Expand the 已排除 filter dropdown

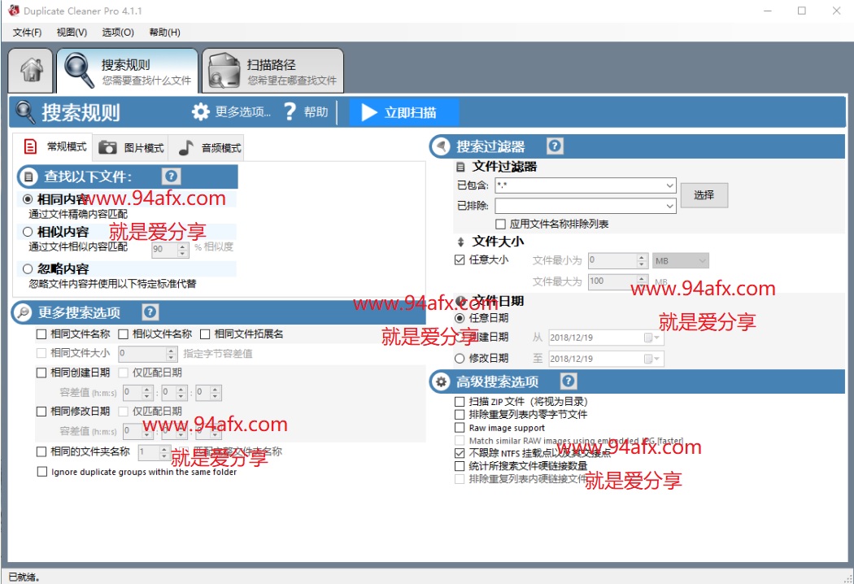[670, 206]
